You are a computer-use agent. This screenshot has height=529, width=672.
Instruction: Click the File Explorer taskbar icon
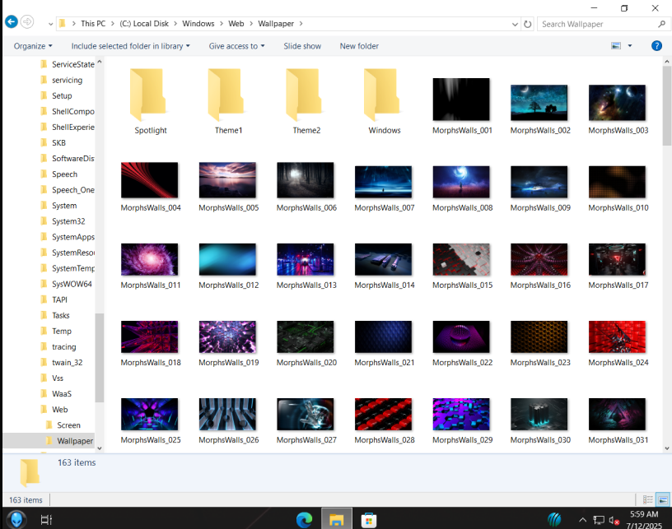[x=337, y=520]
